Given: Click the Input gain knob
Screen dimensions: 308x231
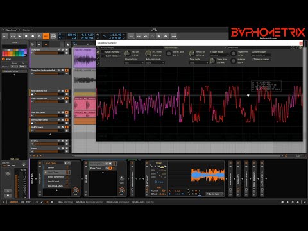Looking at the screenshot, I should 128,53.
